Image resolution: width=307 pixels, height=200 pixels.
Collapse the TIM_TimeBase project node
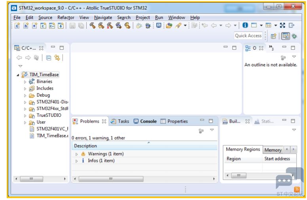[x=18, y=75]
